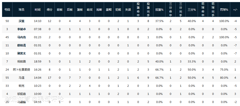Open player 马内克's page
The image size is (240, 106).
(21, 37)
